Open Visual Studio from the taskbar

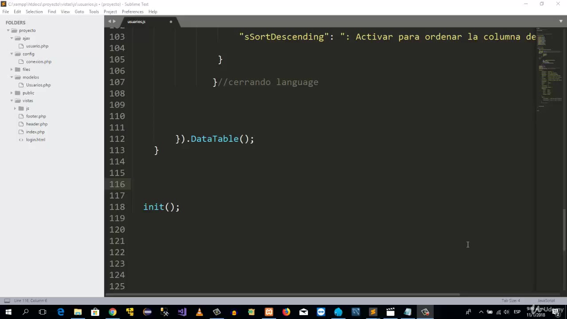click(182, 312)
